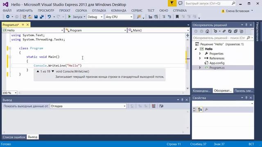Image resolution: width=262 pixels, height=147 pixels.
Task: Switch to the Список ошибок tab
Action: coord(14,137)
